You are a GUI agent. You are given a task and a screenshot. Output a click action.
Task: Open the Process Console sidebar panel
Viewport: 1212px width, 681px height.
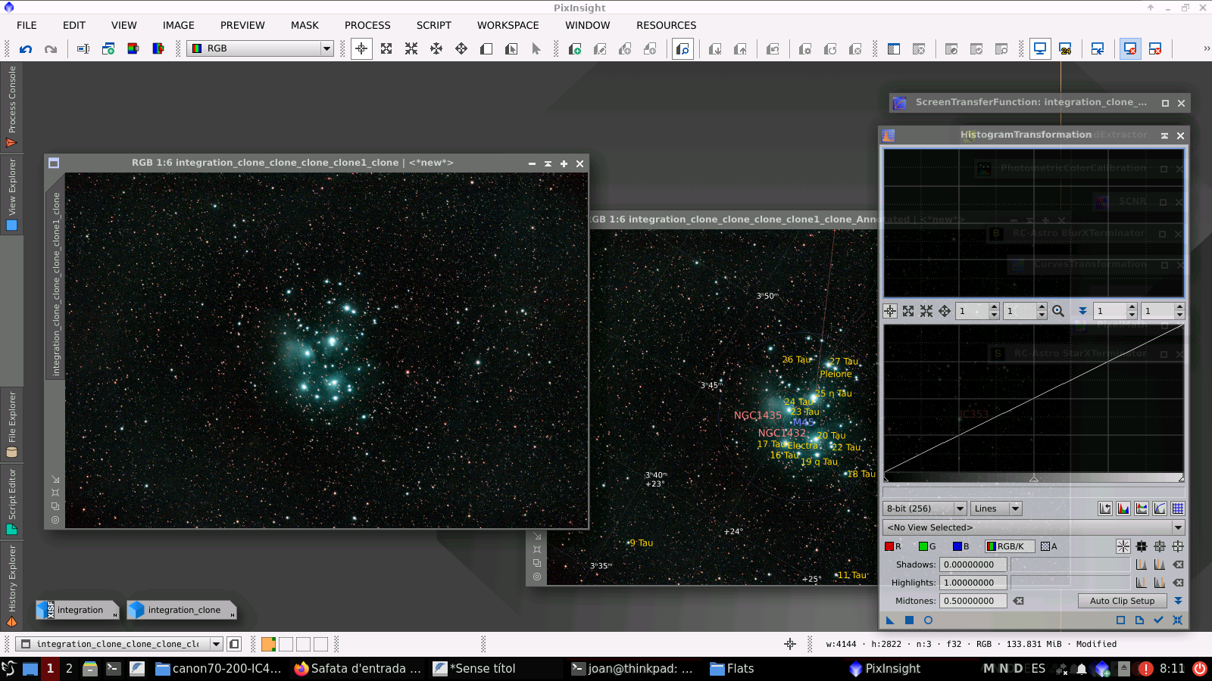point(11,106)
